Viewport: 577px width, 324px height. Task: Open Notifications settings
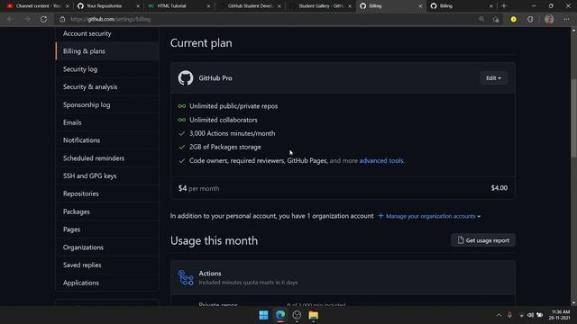[81, 140]
